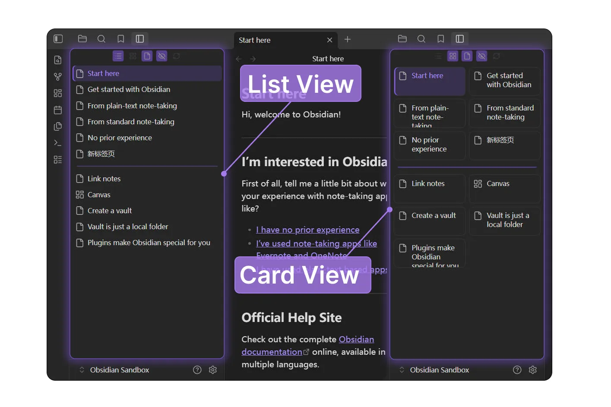Toggle the file icon button in the left panel toolbar
The width and height of the screenshot is (611, 407).
(147, 56)
